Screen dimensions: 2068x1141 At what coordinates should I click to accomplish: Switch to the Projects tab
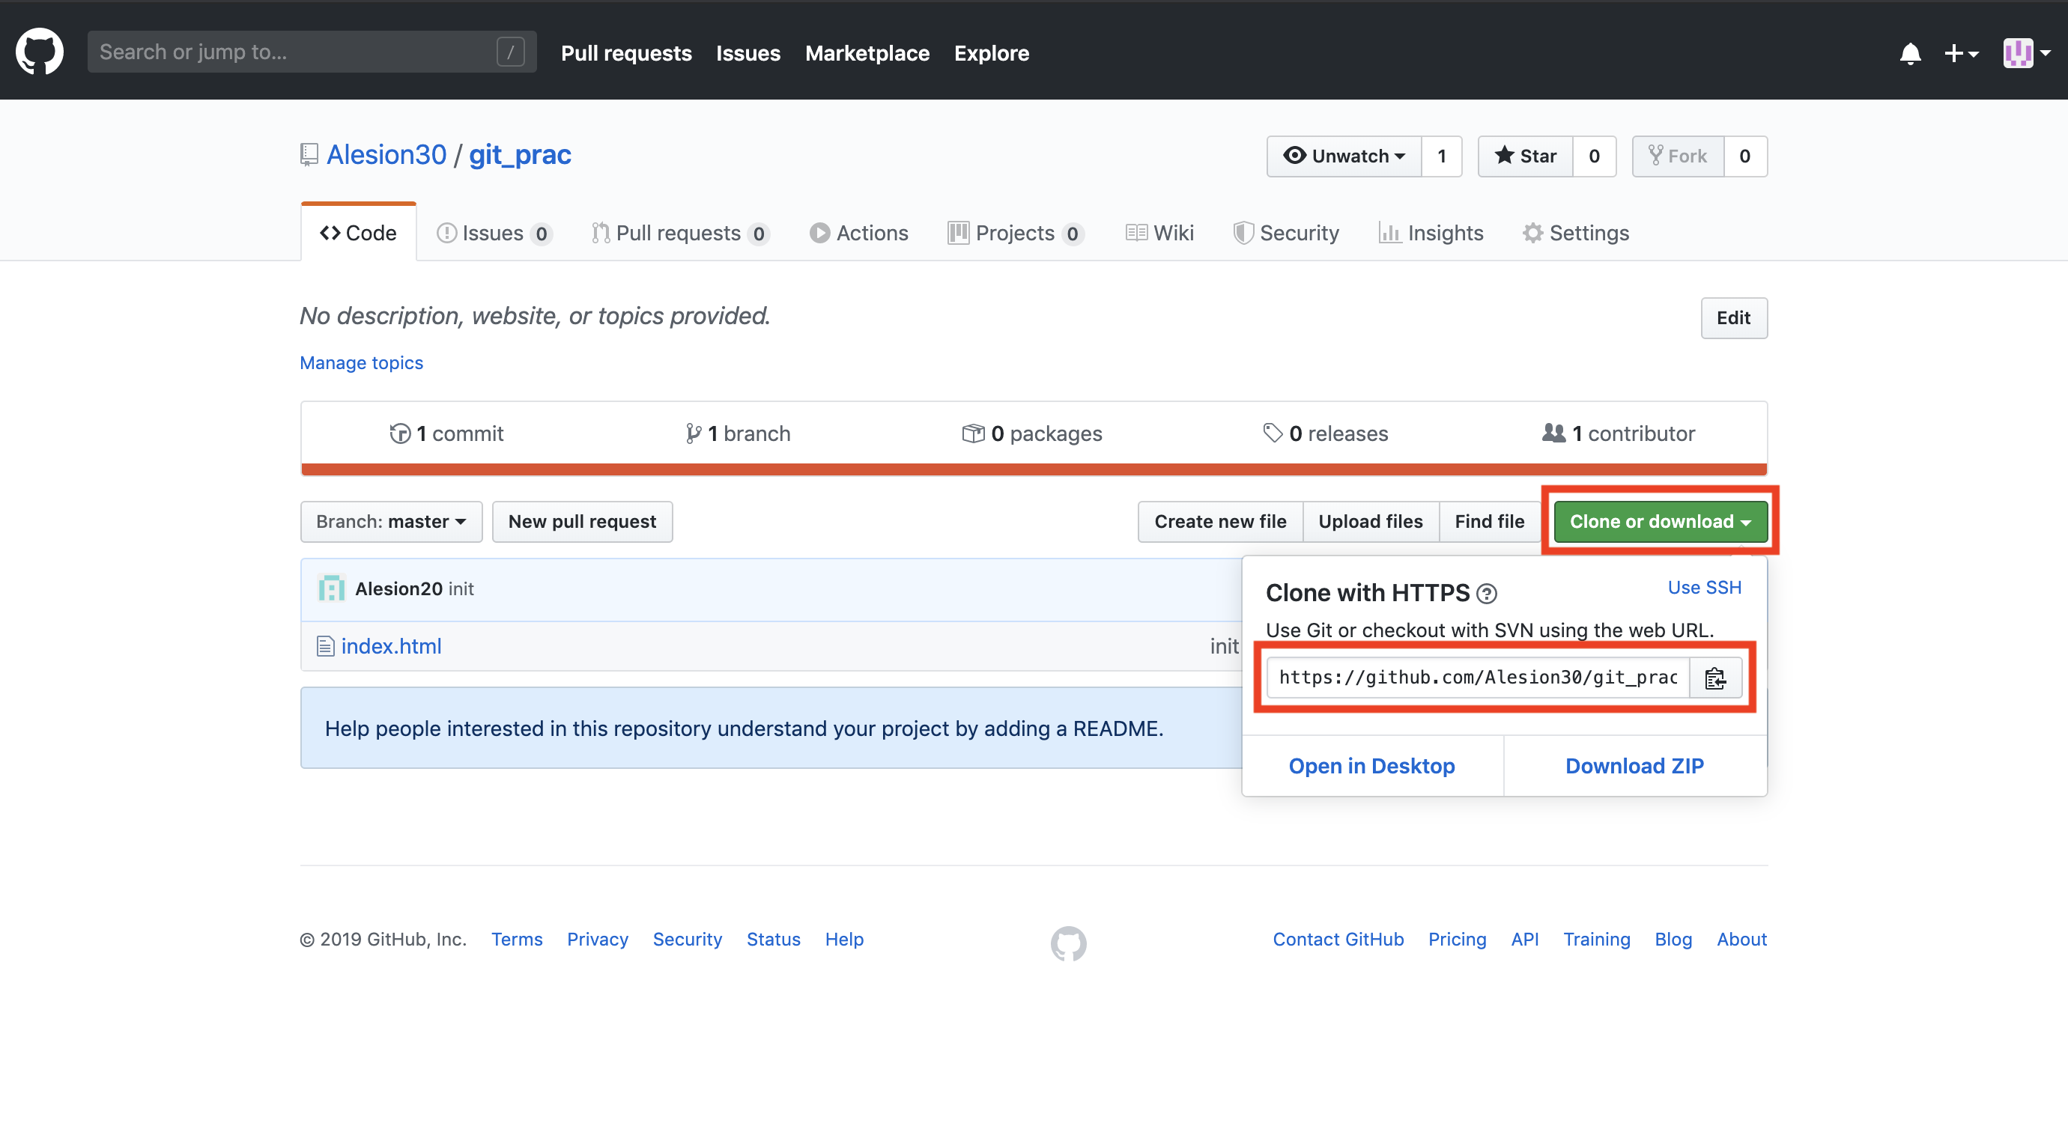[x=1016, y=233]
